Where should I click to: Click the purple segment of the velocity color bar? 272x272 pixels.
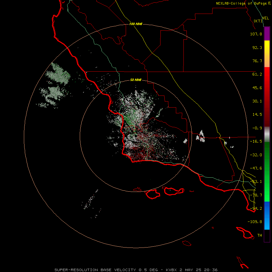pyautogui.click(x=267, y=34)
